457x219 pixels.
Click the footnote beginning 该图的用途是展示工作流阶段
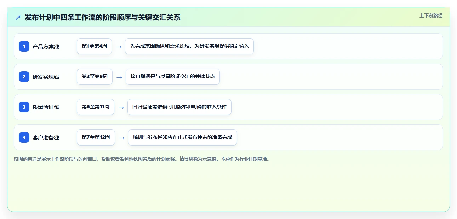point(142,159)
